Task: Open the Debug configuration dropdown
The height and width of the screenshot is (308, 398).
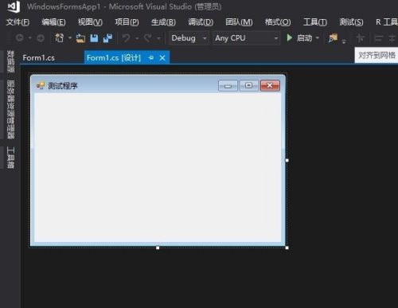Action: (x=189, y=38)
